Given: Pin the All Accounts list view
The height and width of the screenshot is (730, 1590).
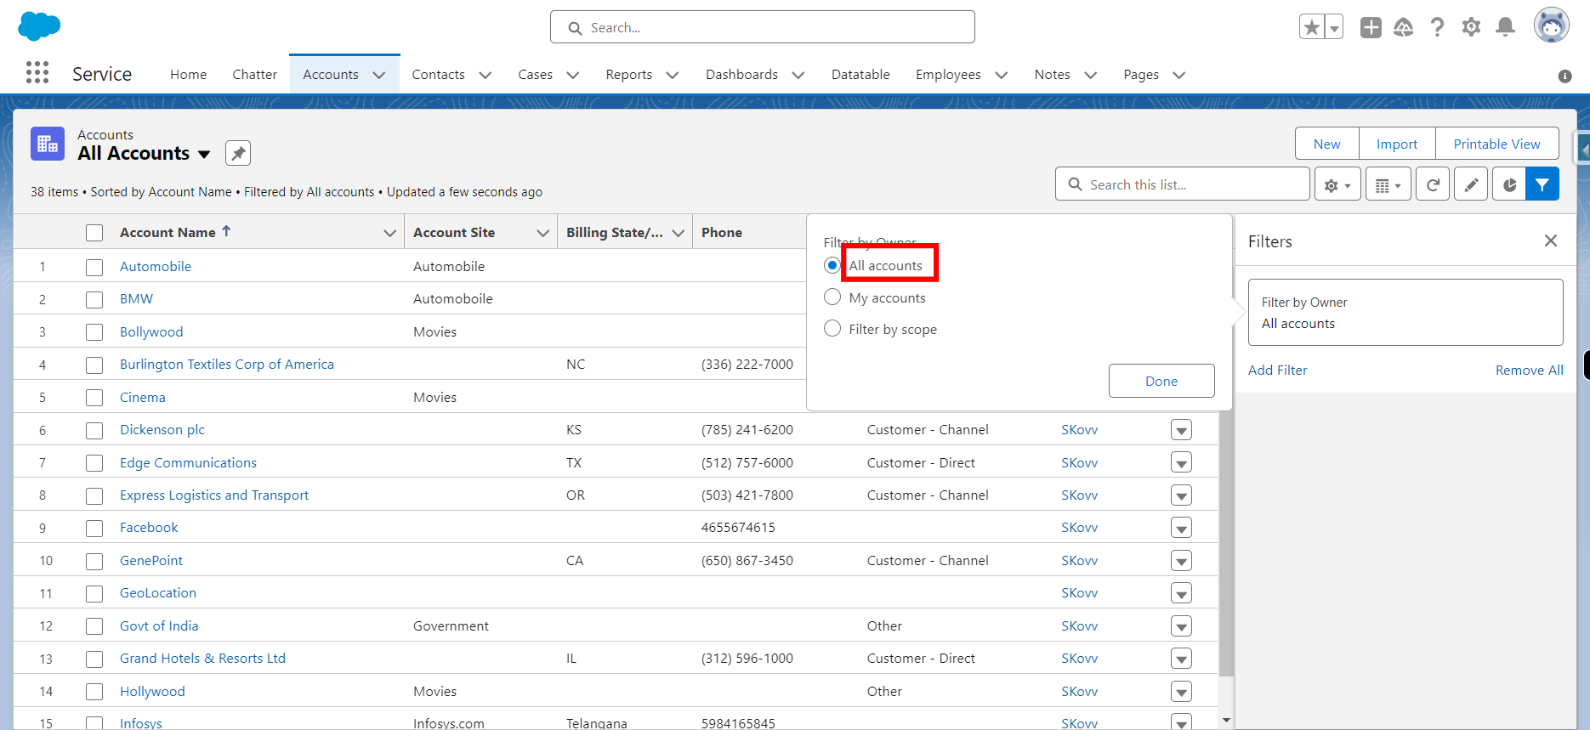Looking at the screenshot, I should (x=238, y=153).
